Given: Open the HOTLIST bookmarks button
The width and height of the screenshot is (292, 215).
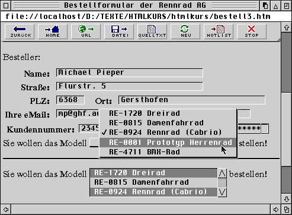Looking at the screenshot, I should (x=219, y=31).
